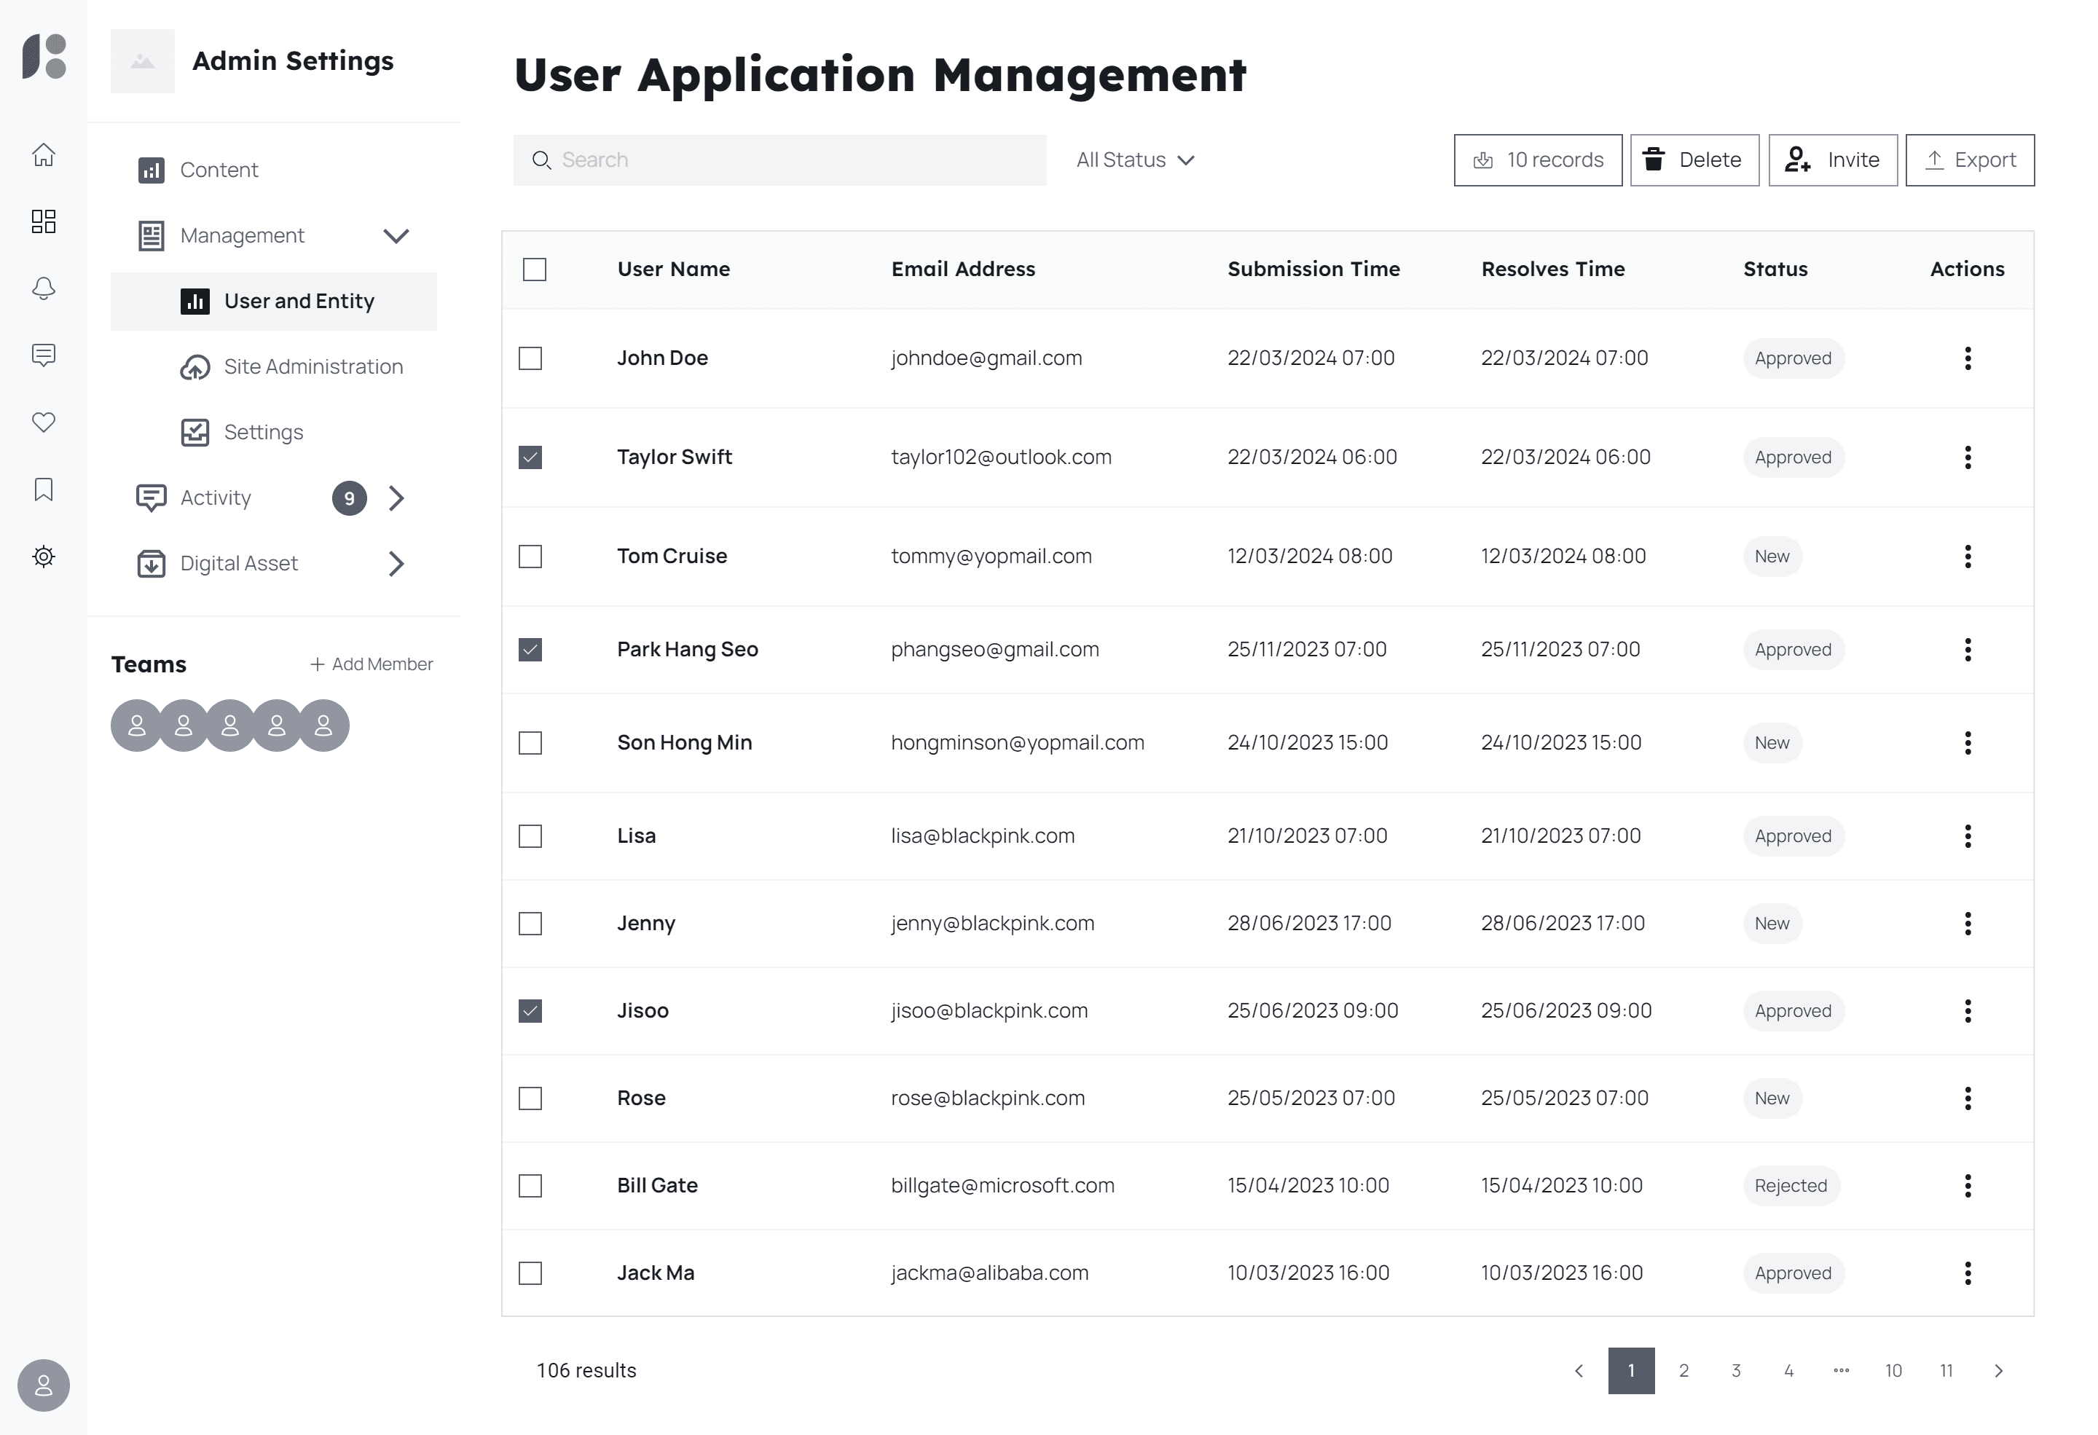Screen dimensions: 2098x1435
Task: Open actions menu for Bill Gate
Action: click(1967, 1186)
